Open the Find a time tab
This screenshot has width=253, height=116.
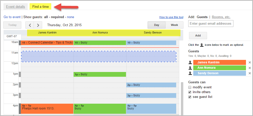point(40,7)
